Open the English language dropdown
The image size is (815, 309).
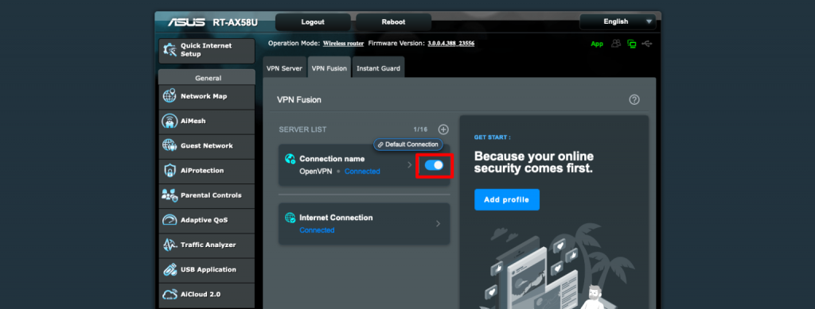pyautogui.click(x=618, y=21)
